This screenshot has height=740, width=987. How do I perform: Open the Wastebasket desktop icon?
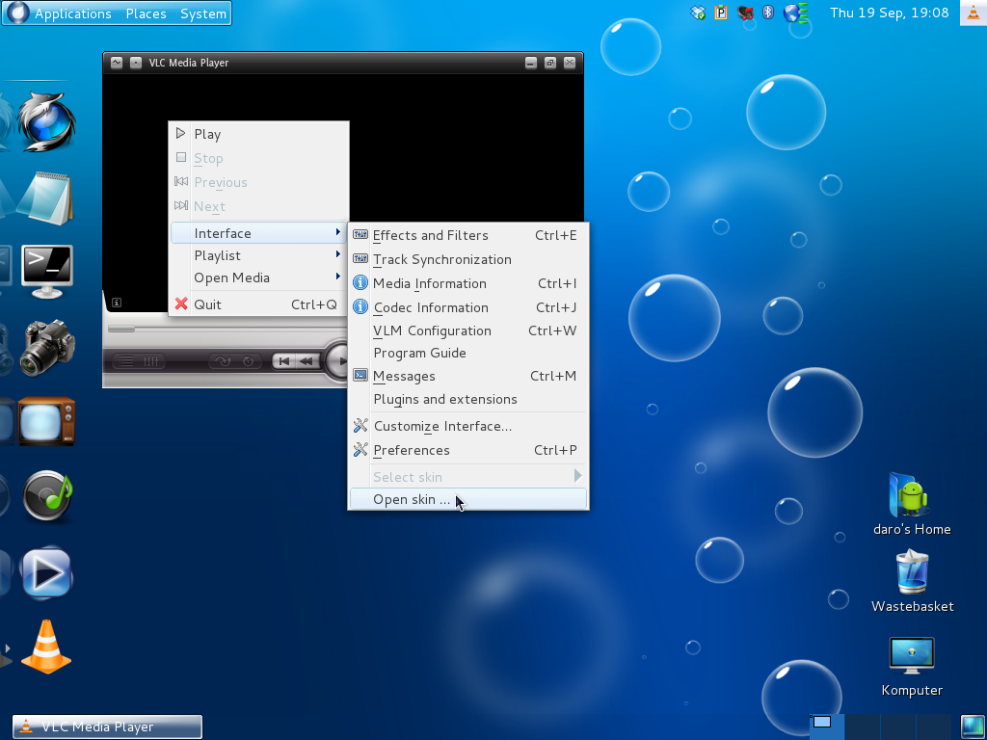[x=911, y=572]
